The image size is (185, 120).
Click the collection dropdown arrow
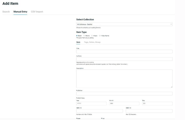click(x=171, y=24)
